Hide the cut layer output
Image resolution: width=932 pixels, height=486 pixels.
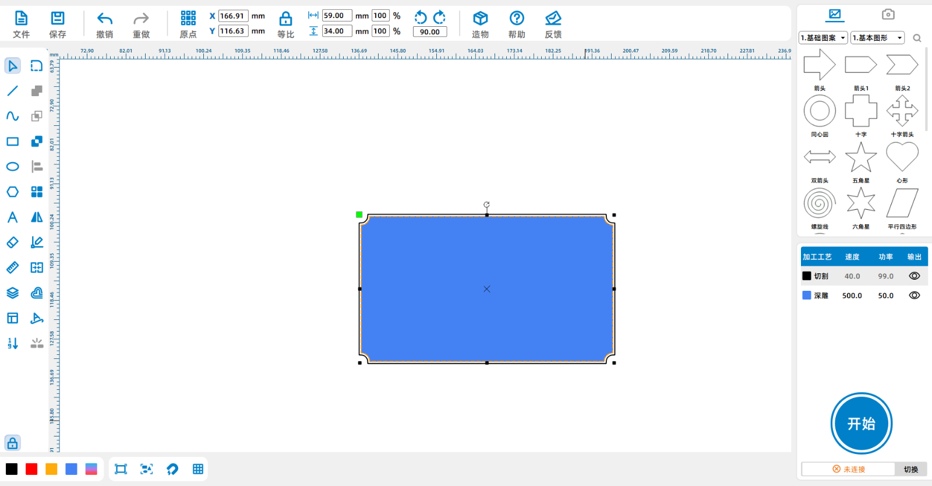(915, 276)
